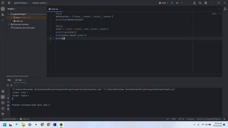Select main.py in the project tree
Image resolution: width=228 pixels, height=128 pixels.
(19, 21)
